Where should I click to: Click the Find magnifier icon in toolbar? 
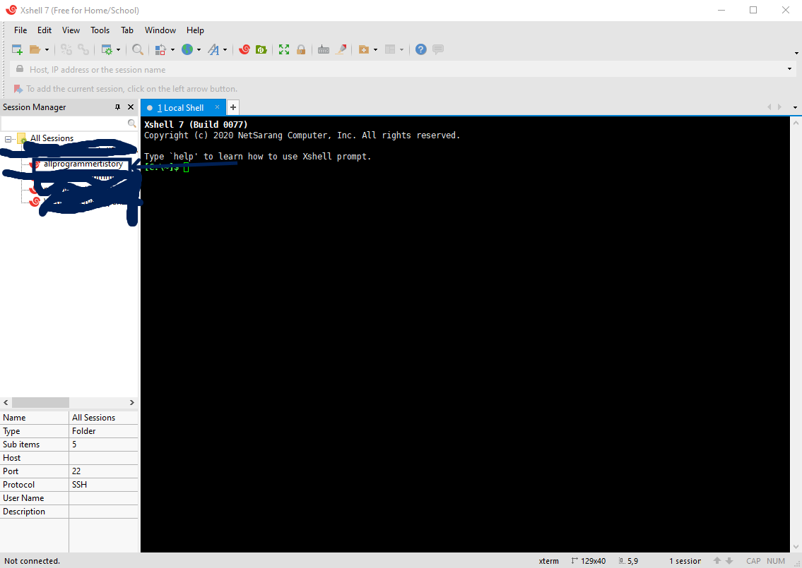tap(138, 49)
